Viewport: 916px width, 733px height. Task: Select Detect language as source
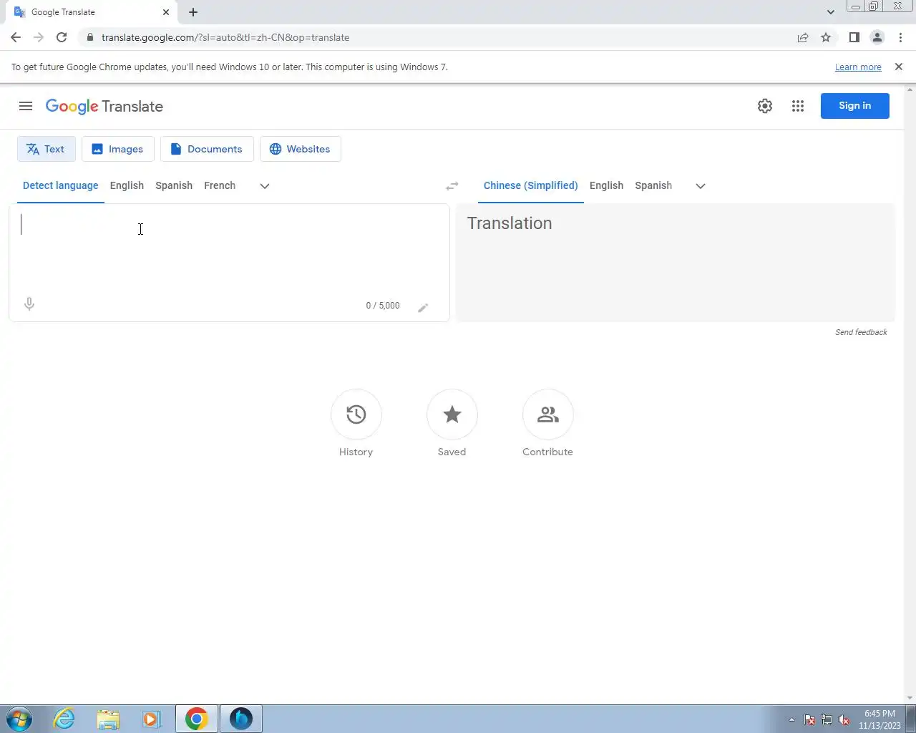coord(61,185)
